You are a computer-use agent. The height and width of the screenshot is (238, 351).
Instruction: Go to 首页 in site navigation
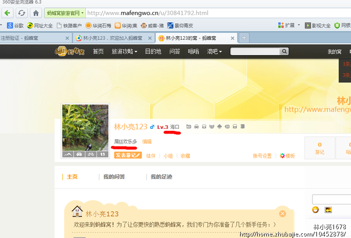[98, 51]
